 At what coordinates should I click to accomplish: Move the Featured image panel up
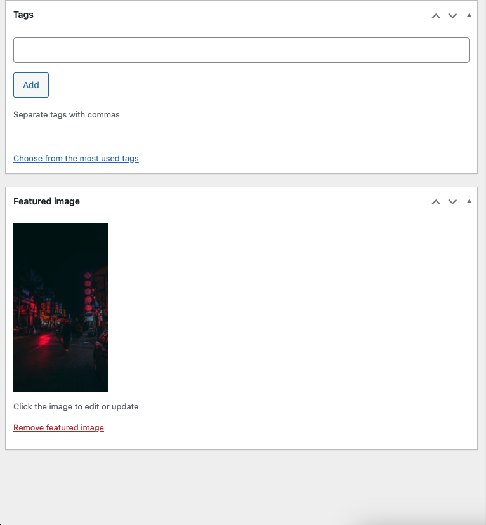click(x=436, y=202)
